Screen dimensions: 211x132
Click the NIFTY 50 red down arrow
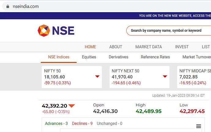97,76
